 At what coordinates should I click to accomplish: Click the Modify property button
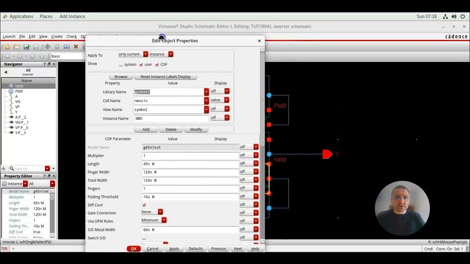pos(196,129)
